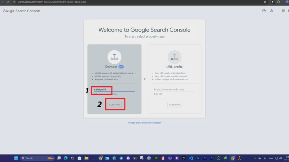
Task: Open Photoshop from the taskbar
Action: click(x=198, y=158)
